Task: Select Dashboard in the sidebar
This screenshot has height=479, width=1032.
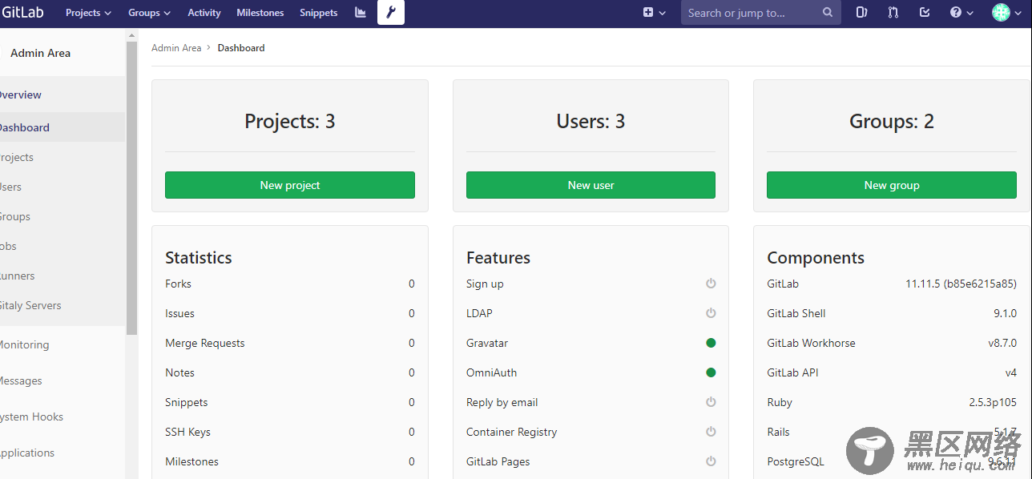Action: click(x=62, y=127)
